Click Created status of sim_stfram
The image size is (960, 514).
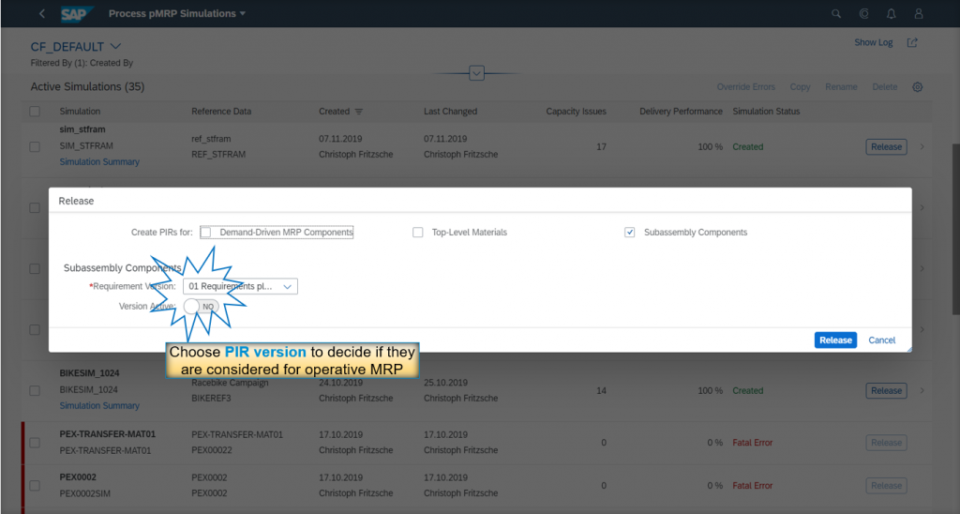point(747,147)
